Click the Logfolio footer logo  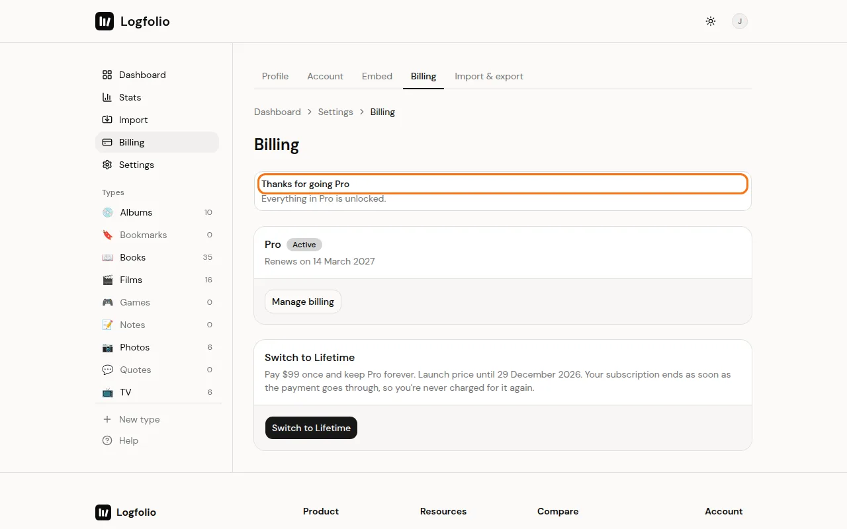[126, 512]
